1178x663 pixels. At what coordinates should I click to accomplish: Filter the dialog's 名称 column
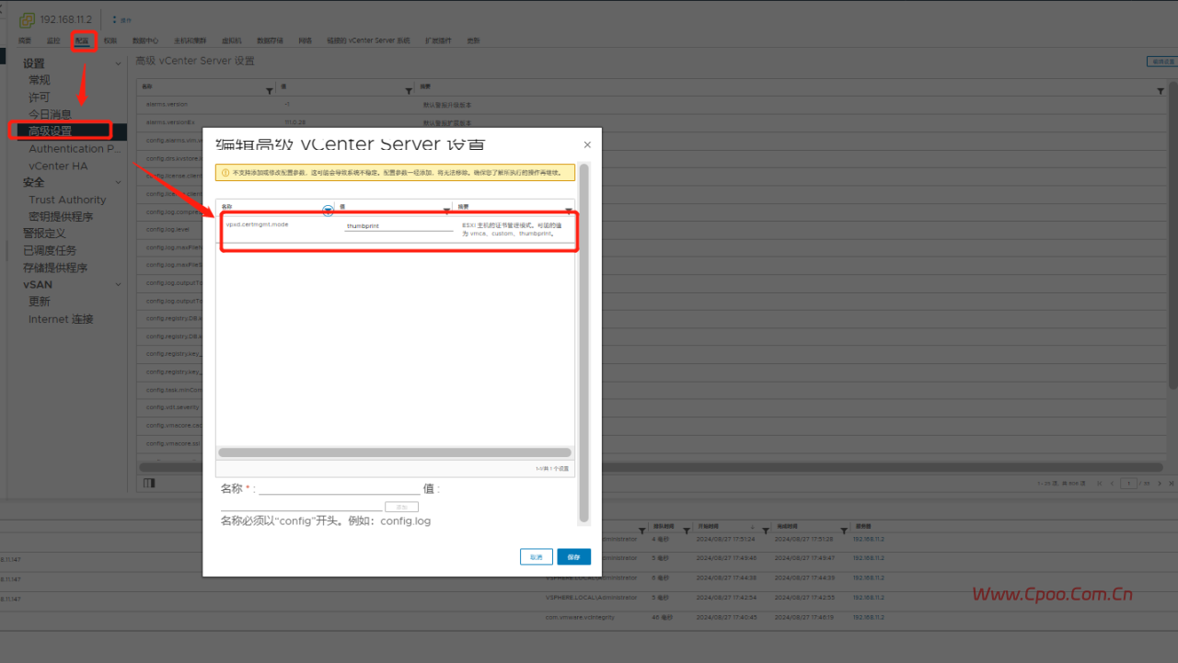click(x=329, y=211)
